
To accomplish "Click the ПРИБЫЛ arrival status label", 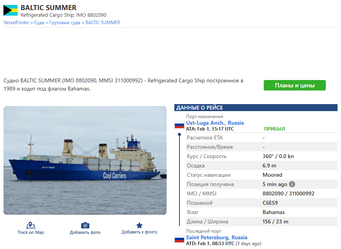I will [x=275, y=129].
